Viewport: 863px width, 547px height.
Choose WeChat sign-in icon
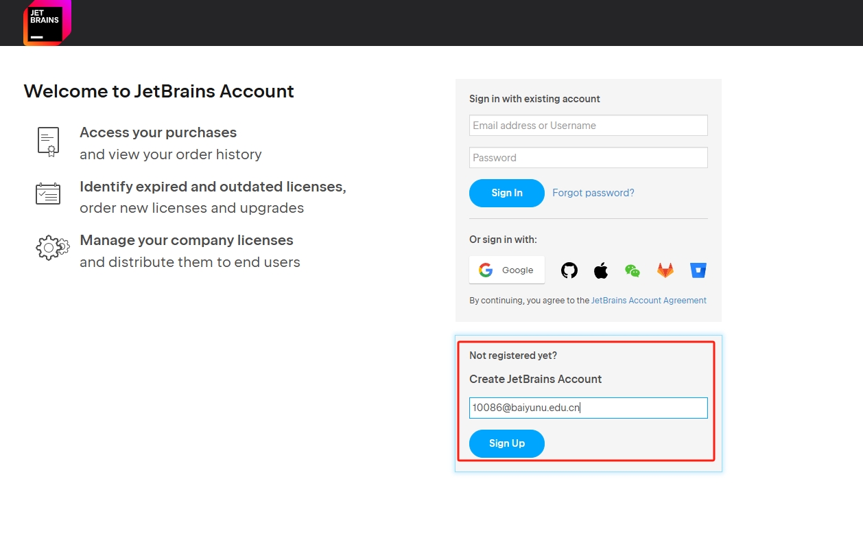[633, 270]
